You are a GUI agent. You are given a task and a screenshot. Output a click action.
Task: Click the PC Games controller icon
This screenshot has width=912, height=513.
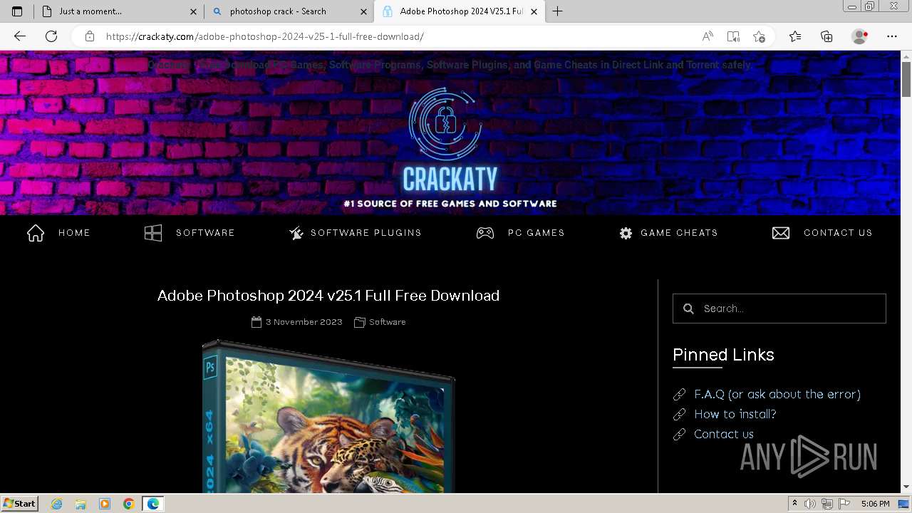[x=485, y=233]
